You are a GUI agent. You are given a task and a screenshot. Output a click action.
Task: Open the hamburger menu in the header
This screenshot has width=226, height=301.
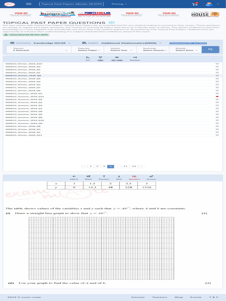29,4
